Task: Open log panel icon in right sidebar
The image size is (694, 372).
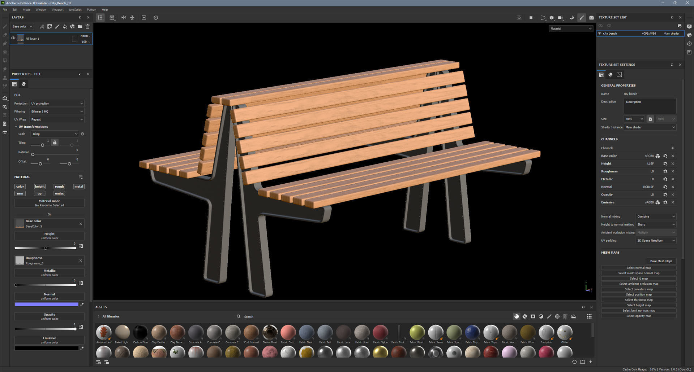Action: pos(689,52)
